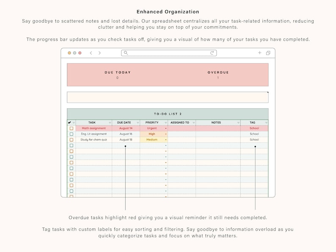Click the checkmark column header icon
This screenshot has width=336, height=252.
pyautogui.click(x=69, y=123)
